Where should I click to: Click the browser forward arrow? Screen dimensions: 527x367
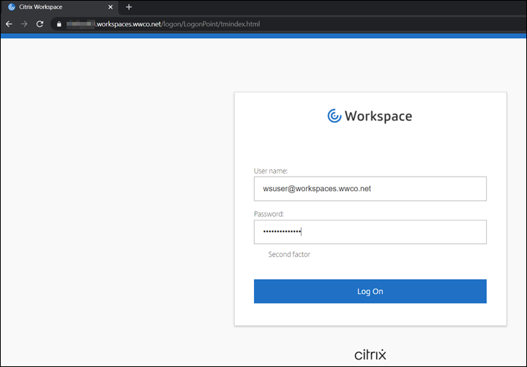click(24, 24)
